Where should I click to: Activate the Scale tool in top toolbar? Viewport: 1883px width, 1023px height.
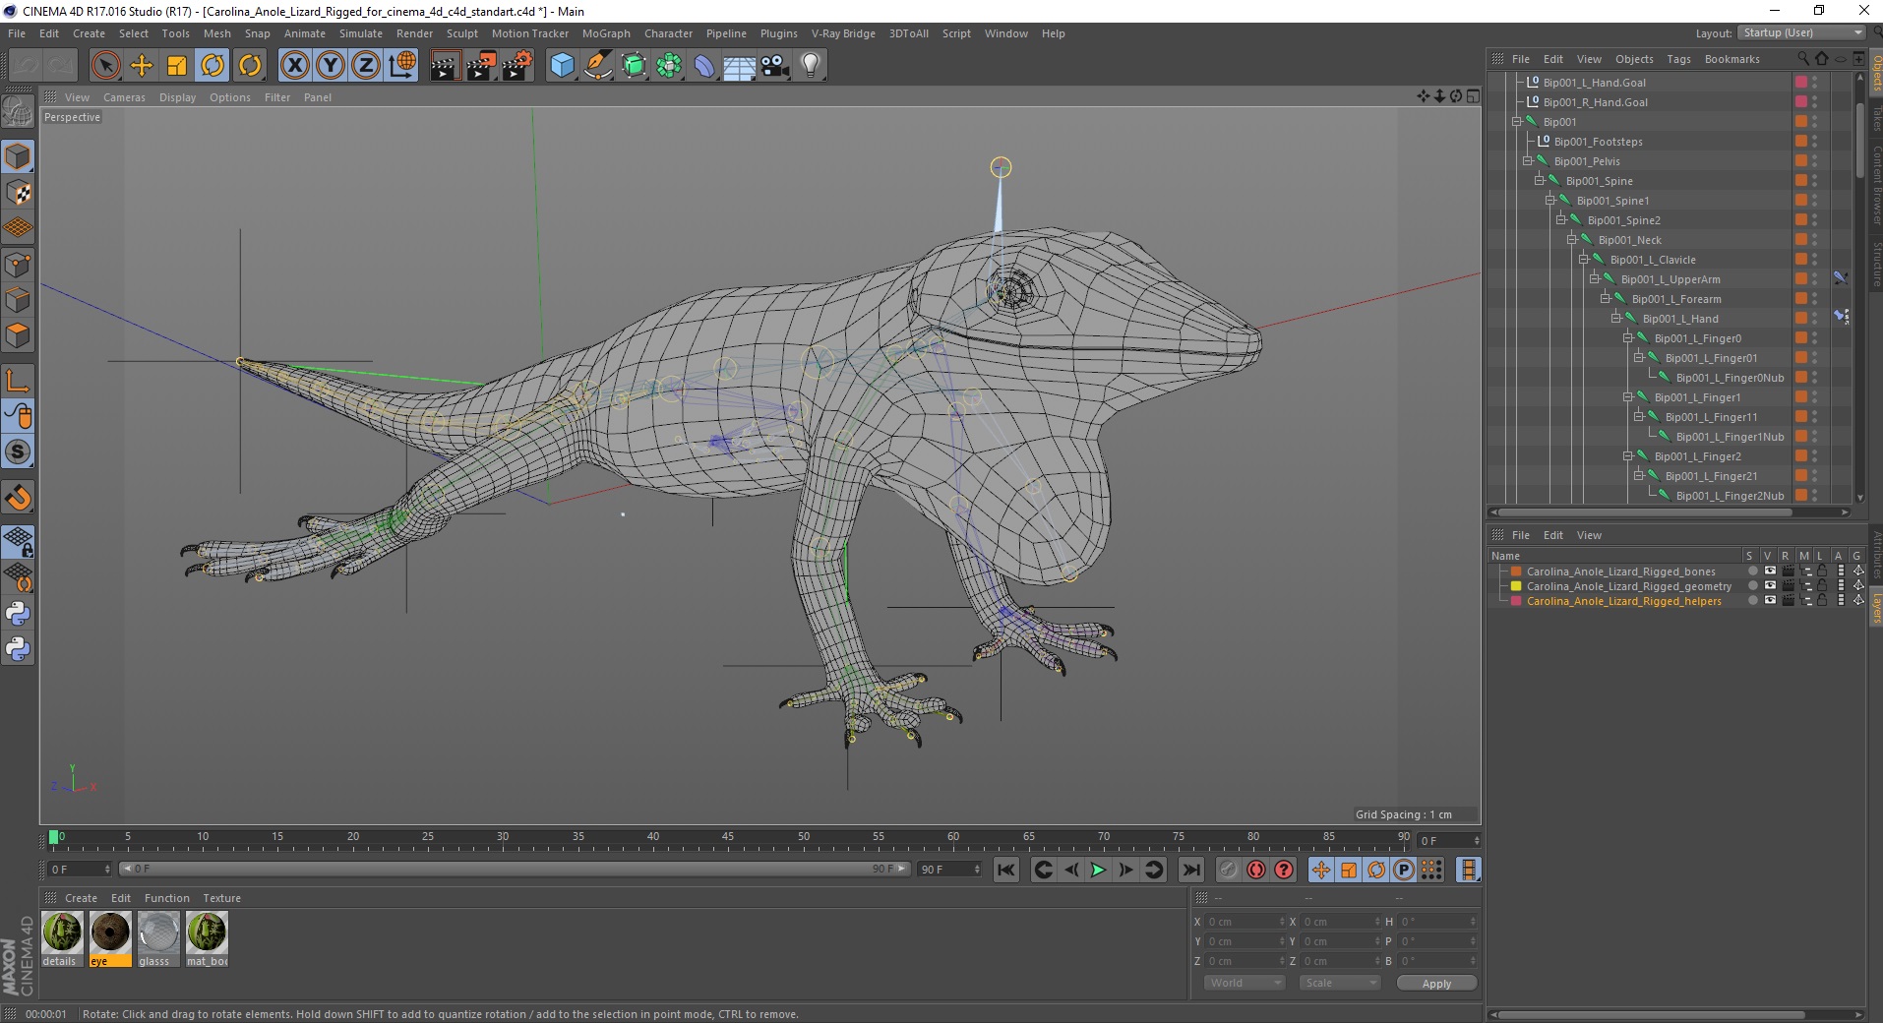pyautogui.click(x=177, y=66)
